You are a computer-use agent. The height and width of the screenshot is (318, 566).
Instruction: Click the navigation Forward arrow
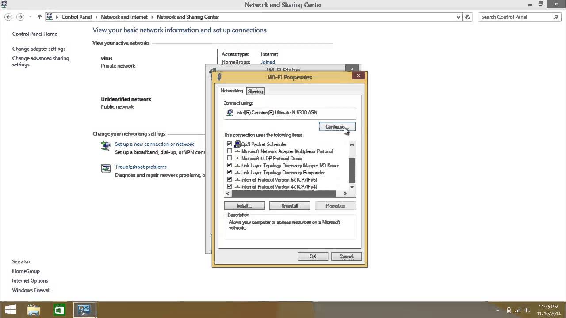[20, 17]
